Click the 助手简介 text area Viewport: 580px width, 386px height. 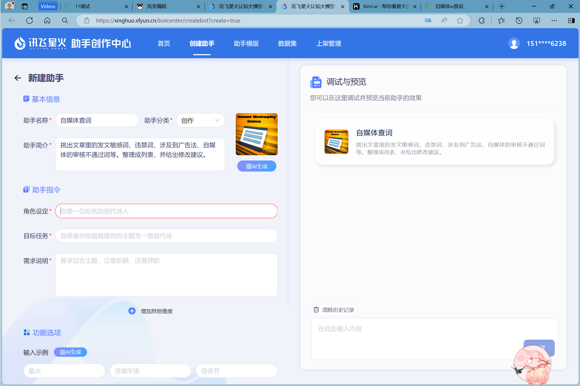coord(140,154)
